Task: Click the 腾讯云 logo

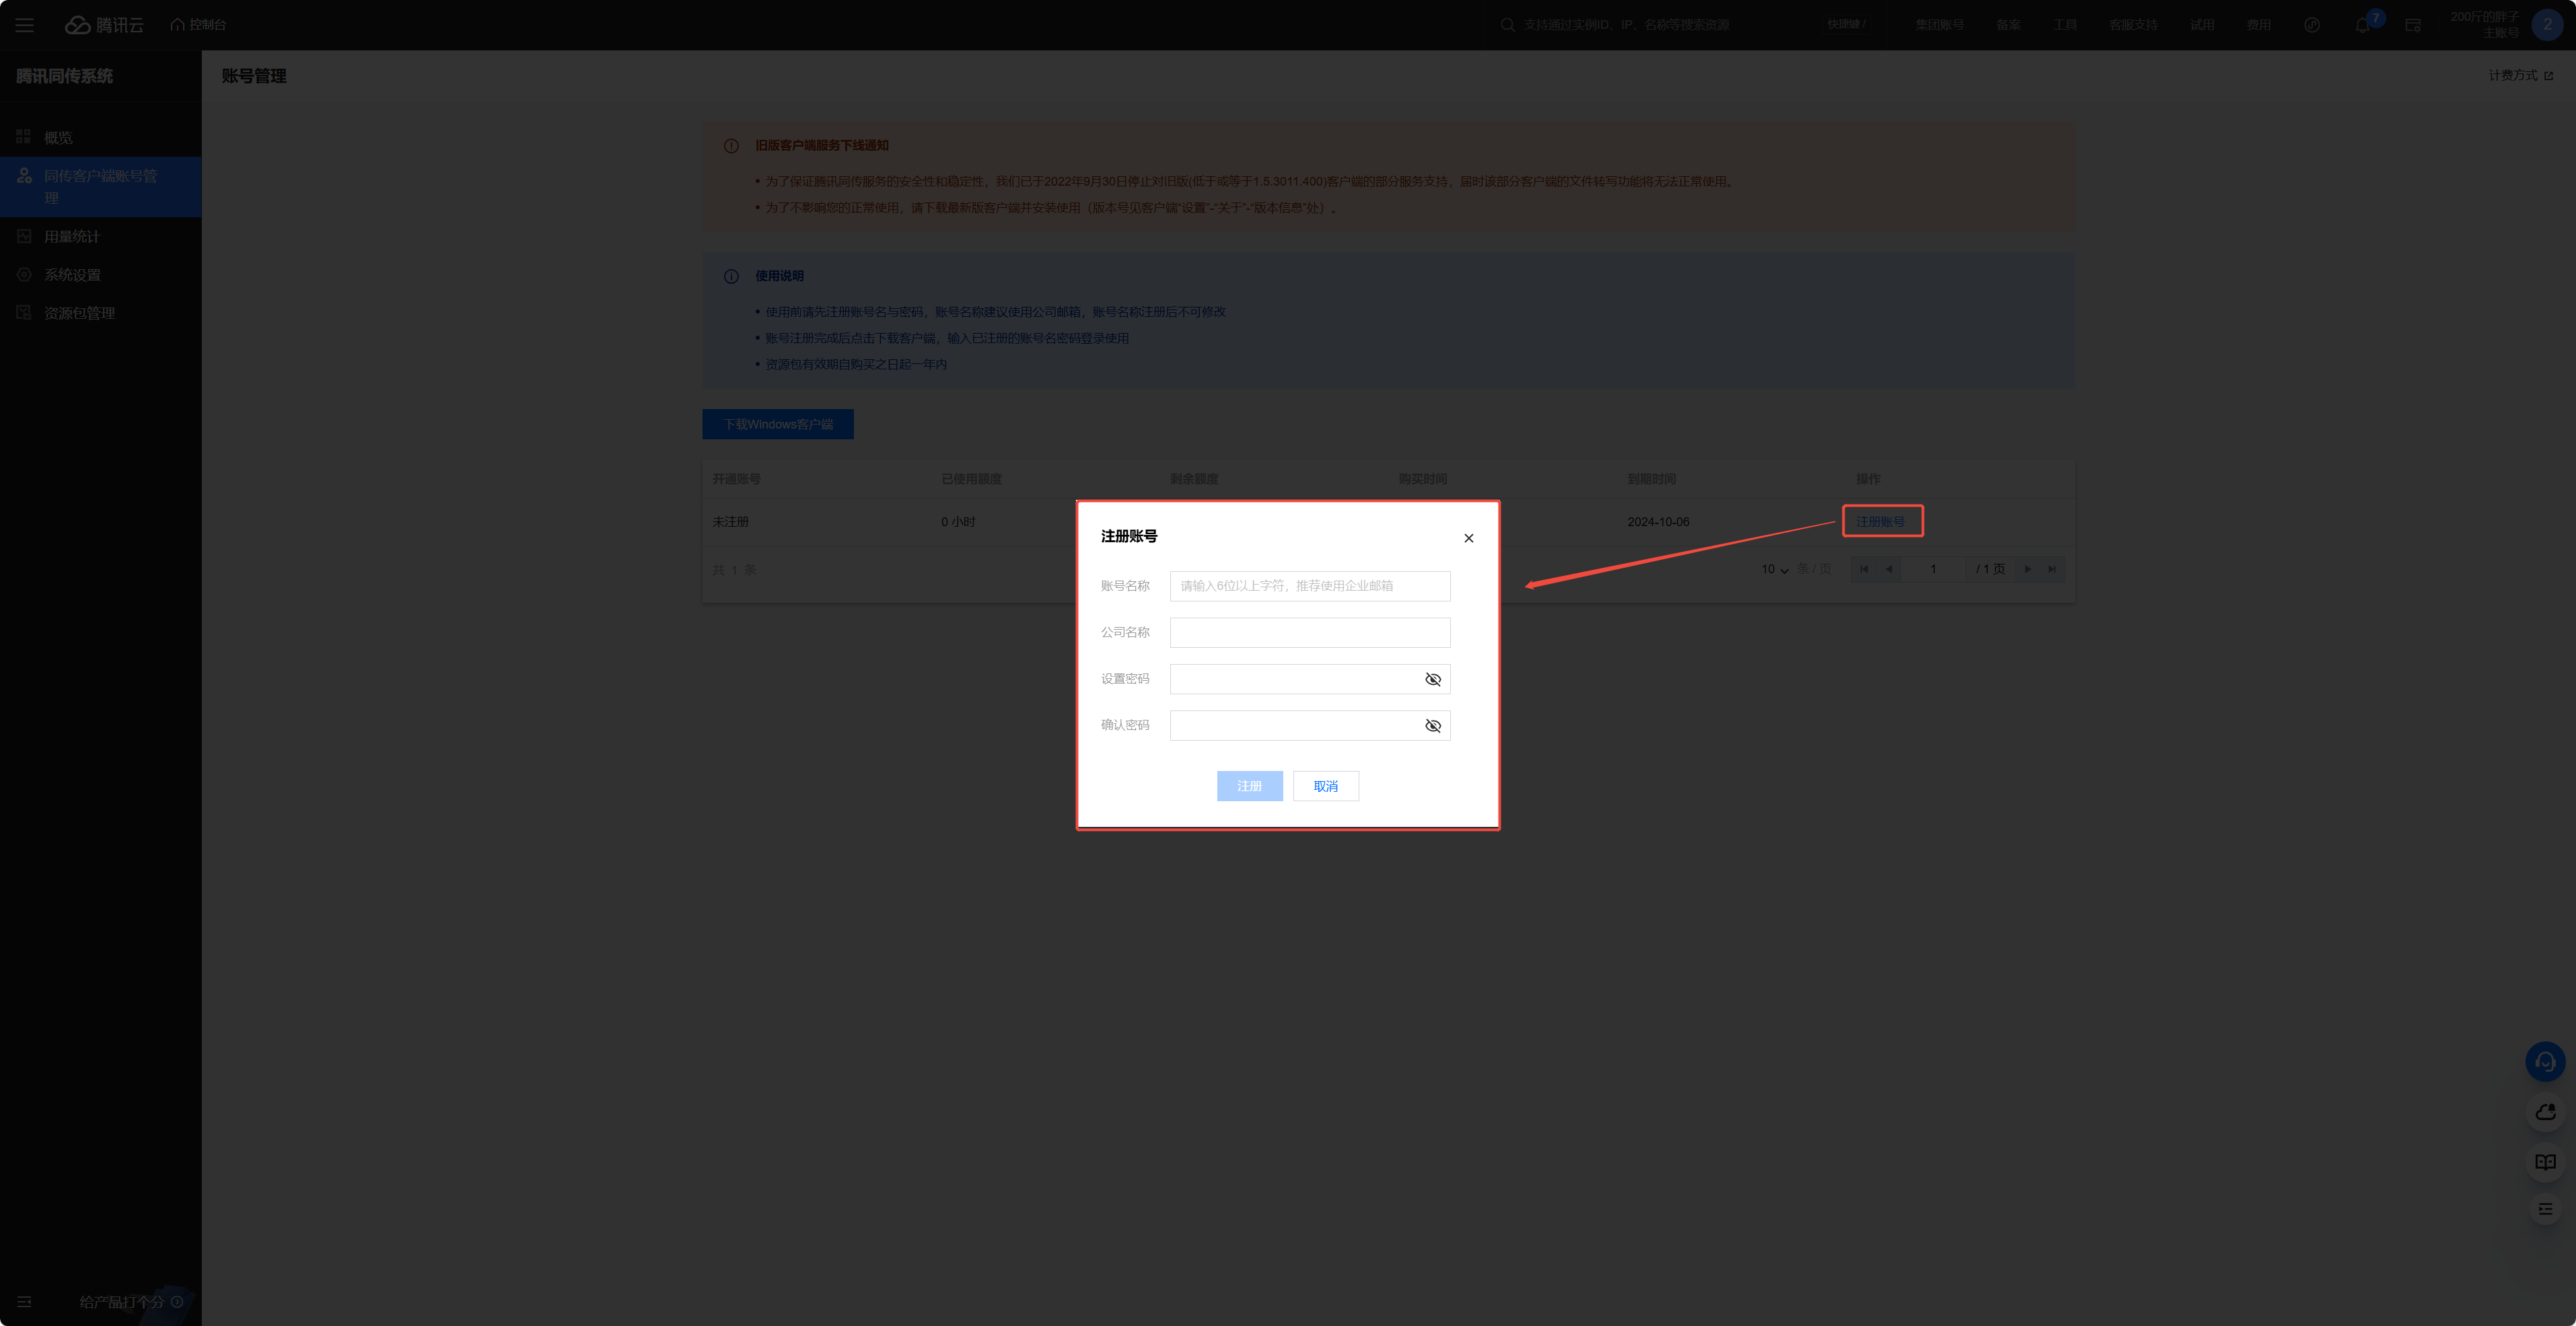Action: [105, 25]
